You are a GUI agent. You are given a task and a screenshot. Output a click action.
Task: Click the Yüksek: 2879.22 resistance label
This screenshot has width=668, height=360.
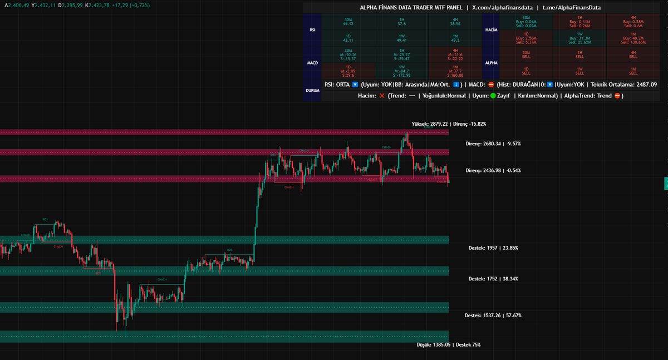pyautogui.click(x=449, y=124)
